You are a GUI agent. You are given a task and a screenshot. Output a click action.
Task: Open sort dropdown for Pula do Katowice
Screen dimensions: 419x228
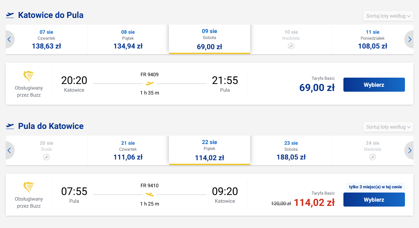coord(388,127)
